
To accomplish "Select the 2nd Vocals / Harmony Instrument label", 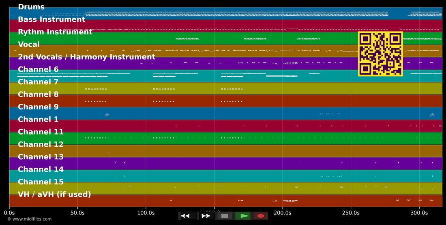I will point(86,57).
